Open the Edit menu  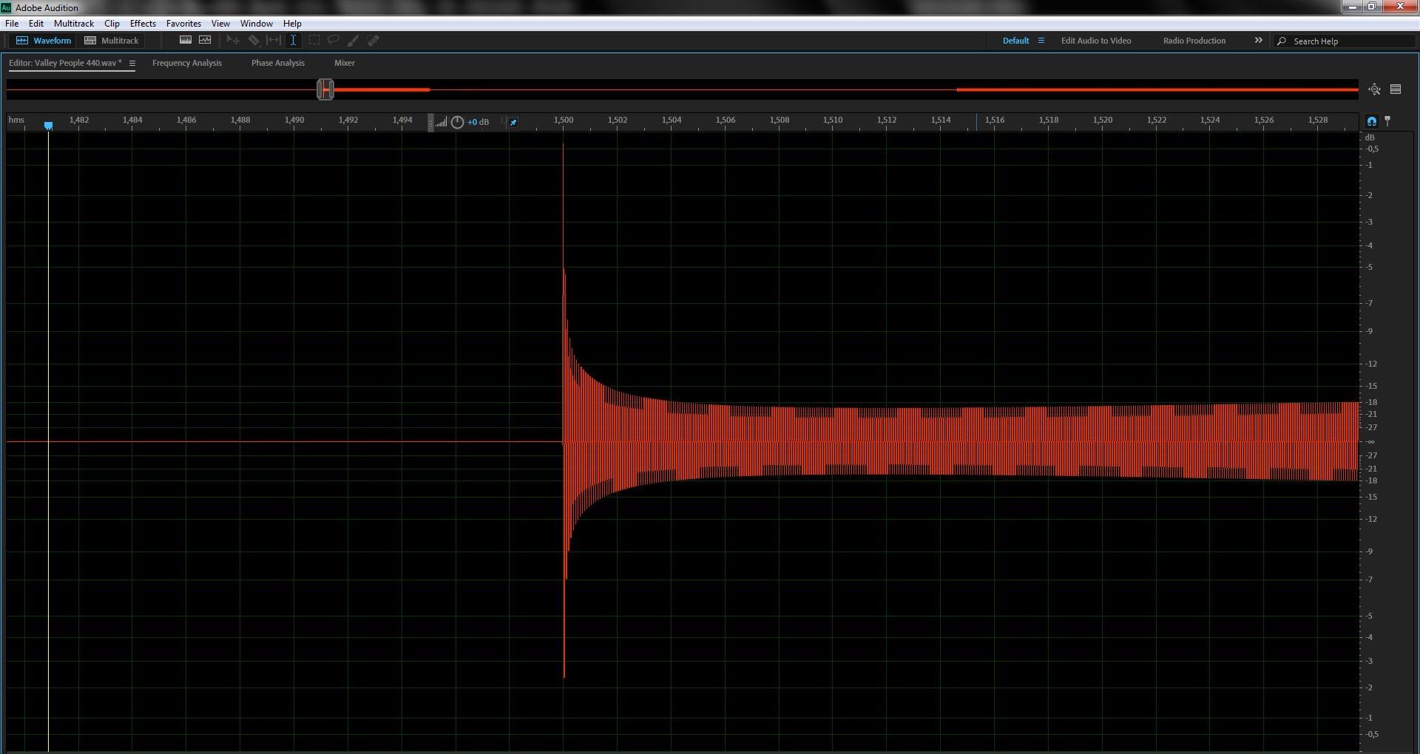[35, 24]
